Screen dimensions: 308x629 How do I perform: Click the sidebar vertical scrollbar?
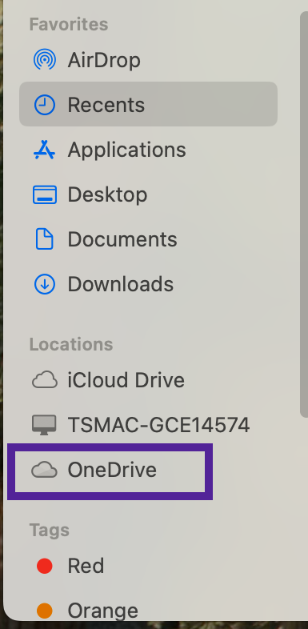point(303,214)
